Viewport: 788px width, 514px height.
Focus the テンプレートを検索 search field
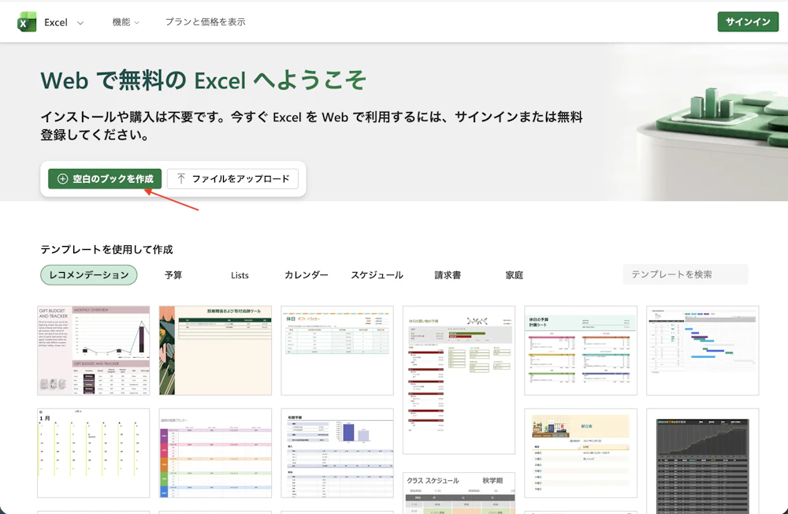686,274
